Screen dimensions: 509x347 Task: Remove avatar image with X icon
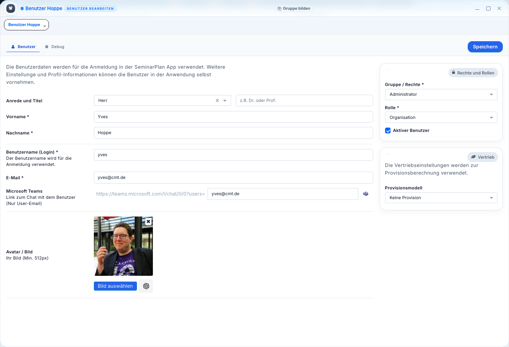tap(148, 222)
